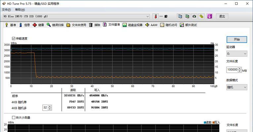The height and width of the screenshot is (132, 253).
Task: Open the 帮助(H) menu
Action: click(x=20, y=10)
